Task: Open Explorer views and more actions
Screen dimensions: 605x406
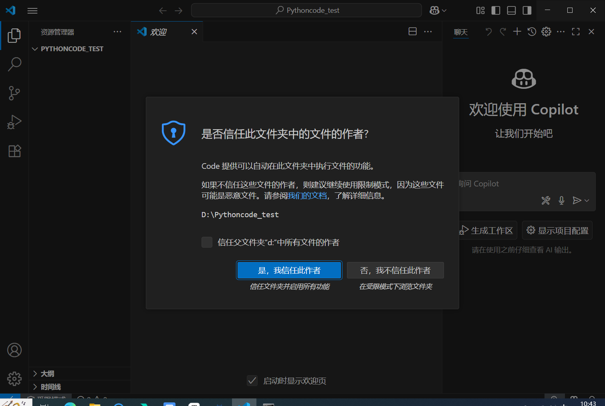Action: pyautogui.click(x=117, y=32)
